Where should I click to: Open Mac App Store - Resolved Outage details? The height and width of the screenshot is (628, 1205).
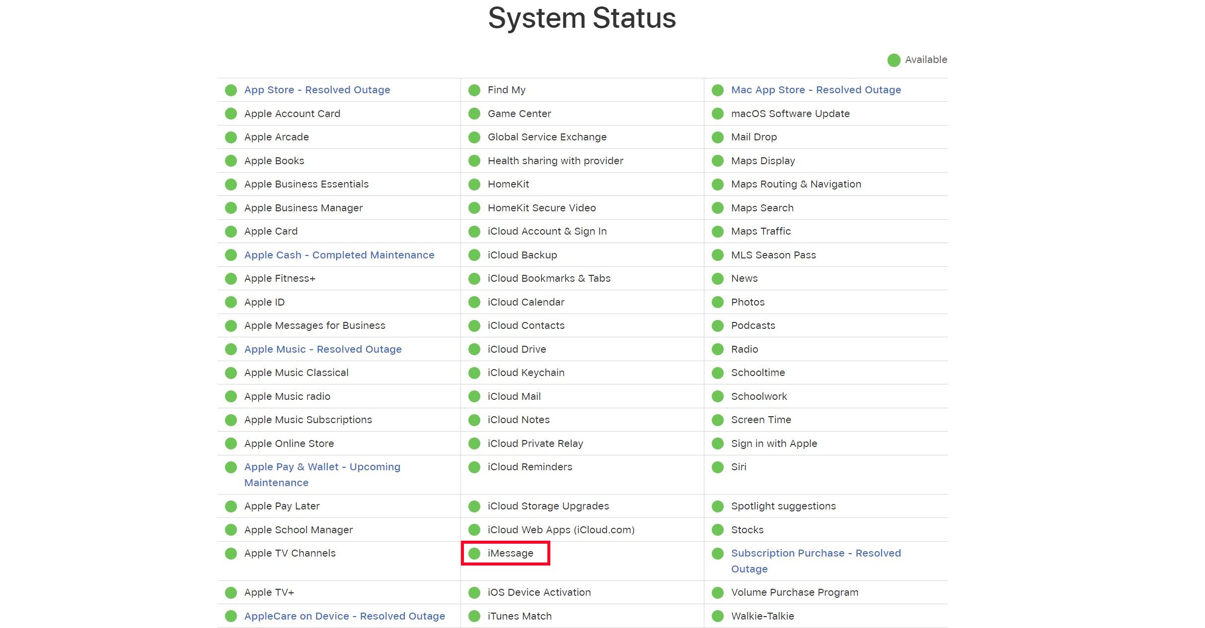coord(816,90)
